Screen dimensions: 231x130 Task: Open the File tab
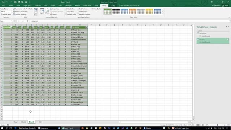3,6
